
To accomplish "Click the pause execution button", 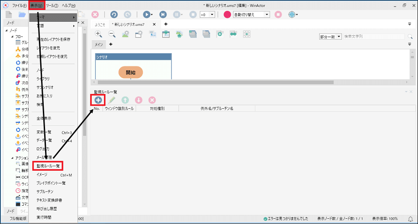I will point(177,15).
